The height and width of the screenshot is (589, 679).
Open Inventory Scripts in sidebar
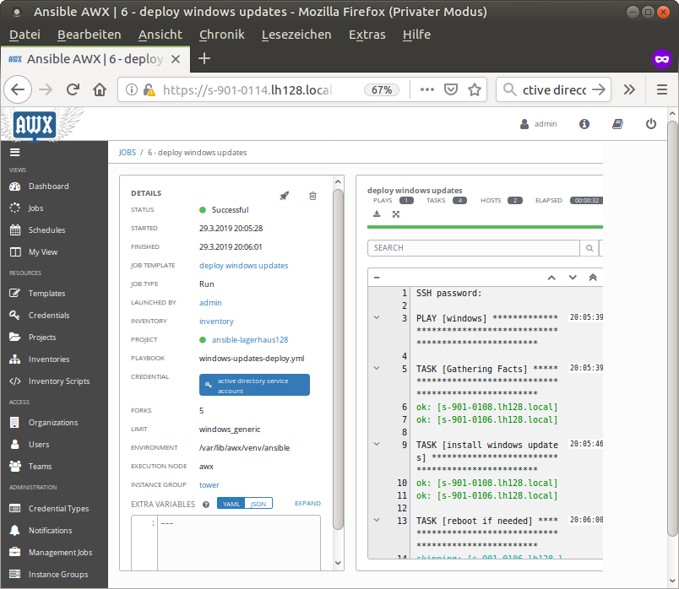(x=59, y=381)
